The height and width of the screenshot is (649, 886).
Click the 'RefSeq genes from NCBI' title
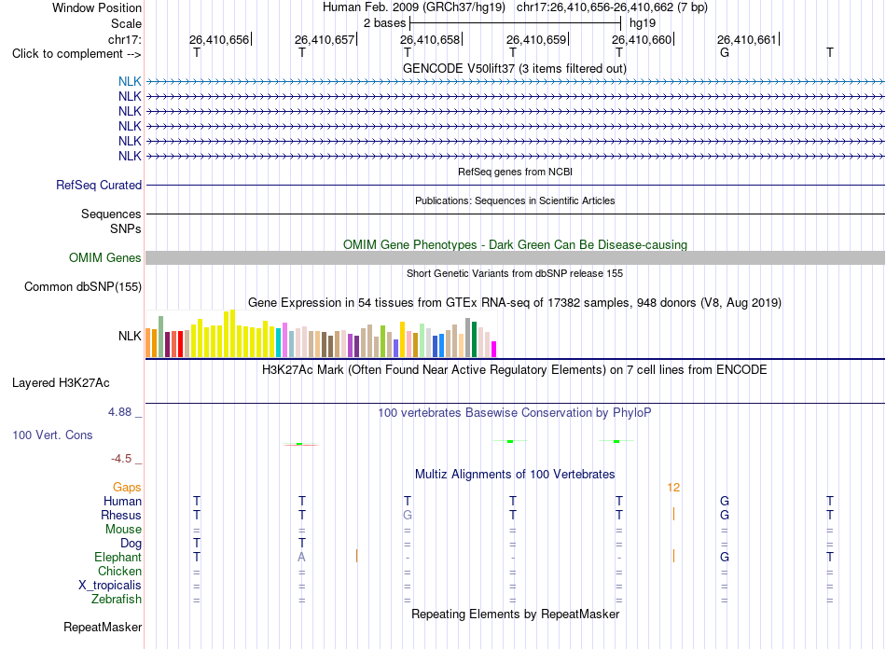(515, 172)
